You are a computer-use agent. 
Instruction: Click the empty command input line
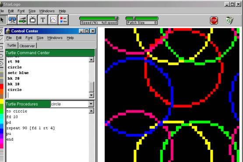(48, 95)
